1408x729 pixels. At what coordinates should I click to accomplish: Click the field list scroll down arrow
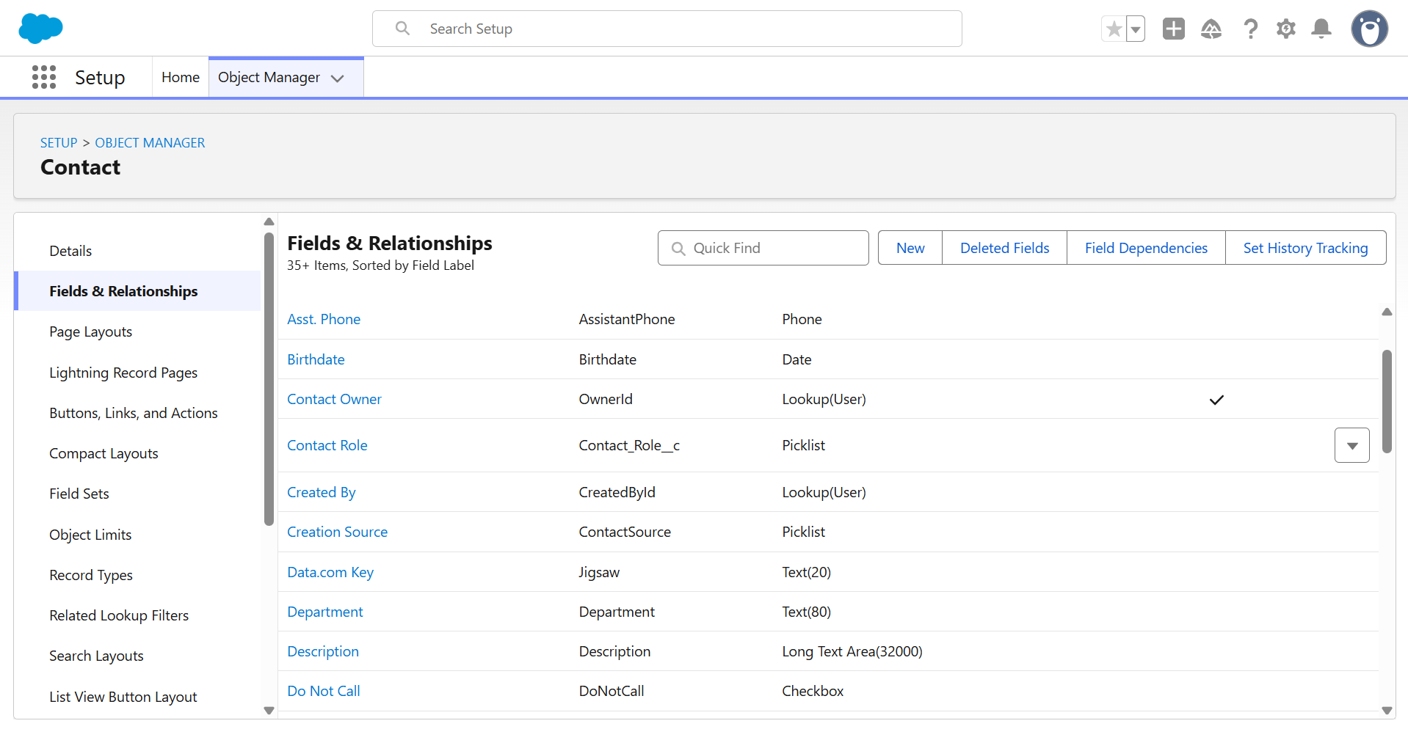(x=1387, y=710)
